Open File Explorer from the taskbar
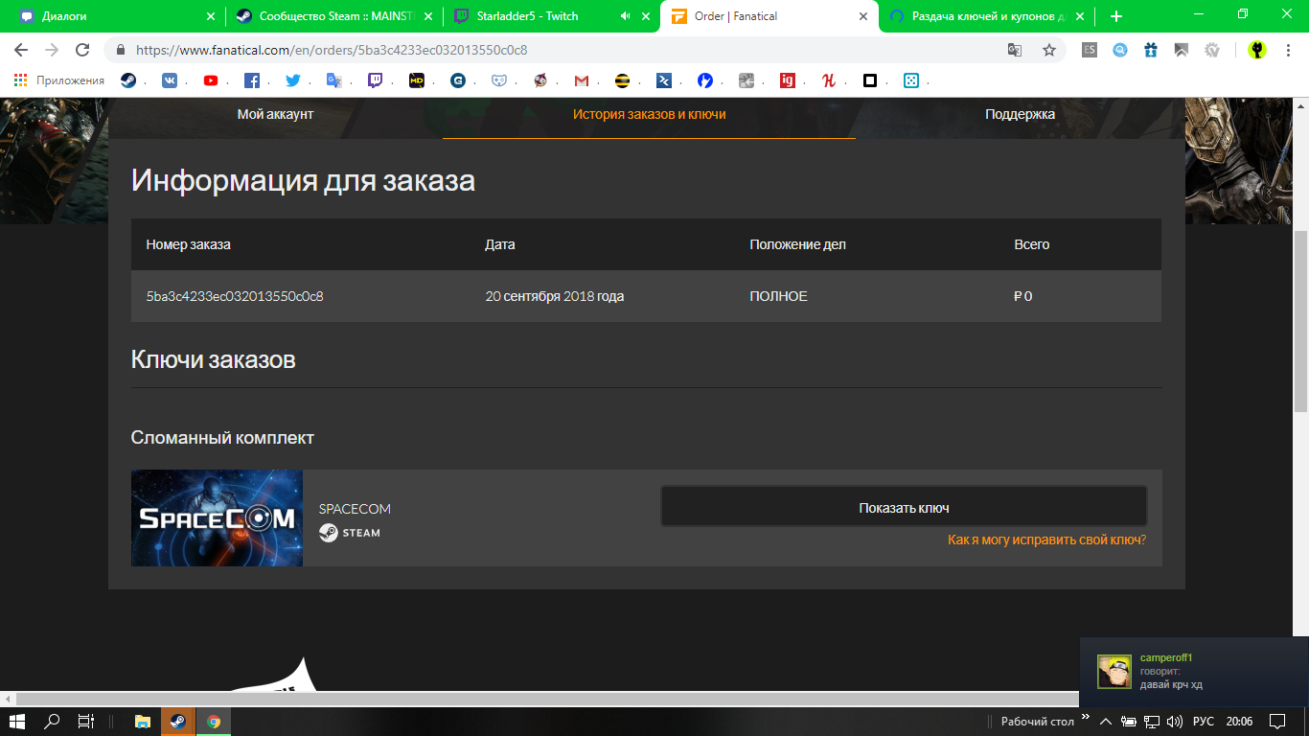Screen dimensions: 1309x736 pyautogui.click(x=142, y=722)
